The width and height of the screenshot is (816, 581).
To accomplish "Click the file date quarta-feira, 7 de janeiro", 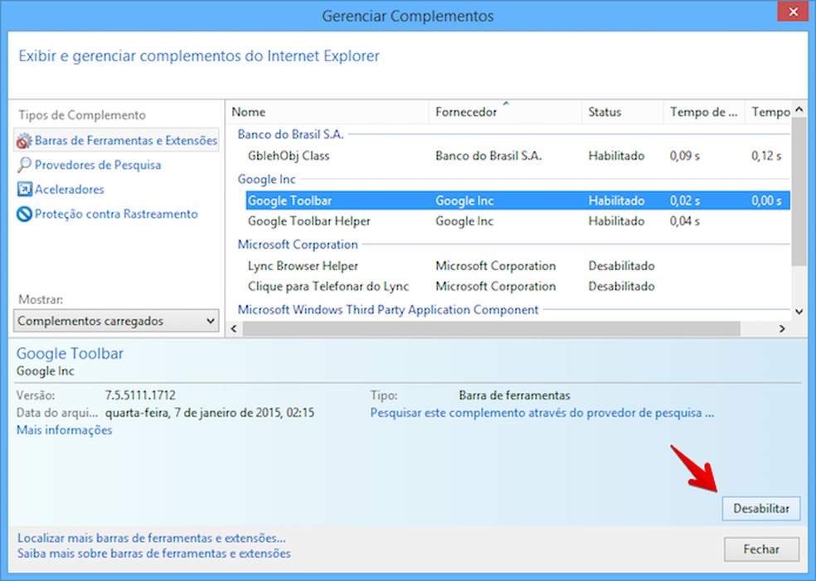I will (x=210, y=413).
